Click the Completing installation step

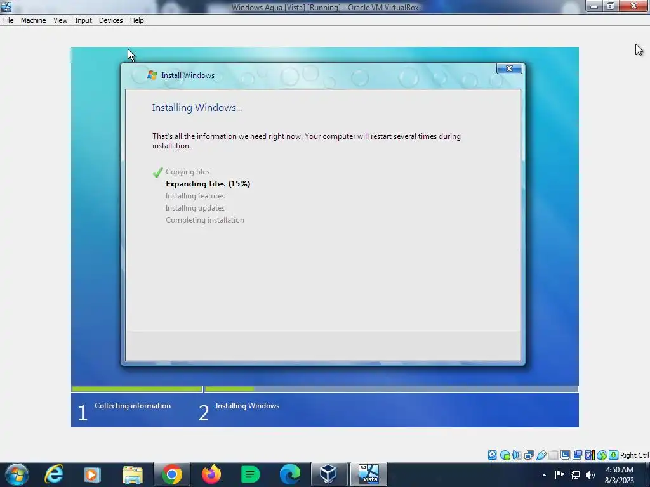coord(205,220)
